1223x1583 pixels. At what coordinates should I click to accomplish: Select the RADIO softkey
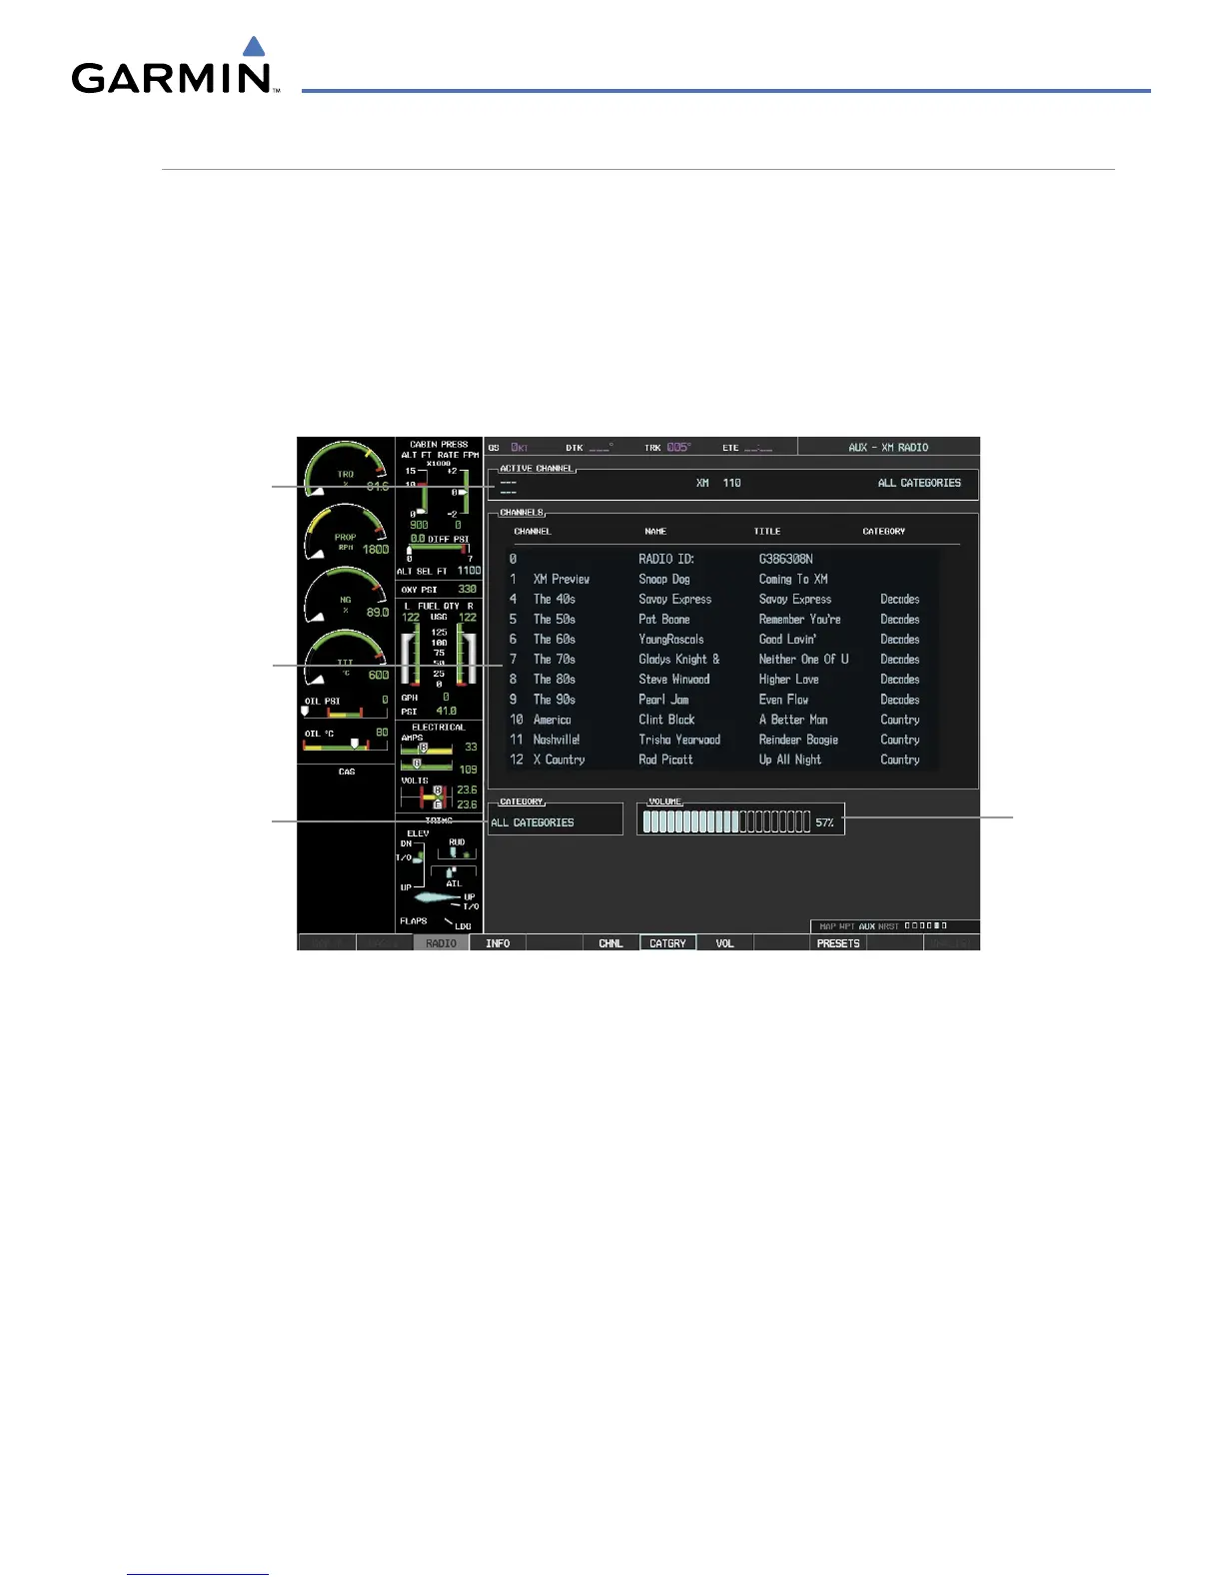tap(442, 943)
